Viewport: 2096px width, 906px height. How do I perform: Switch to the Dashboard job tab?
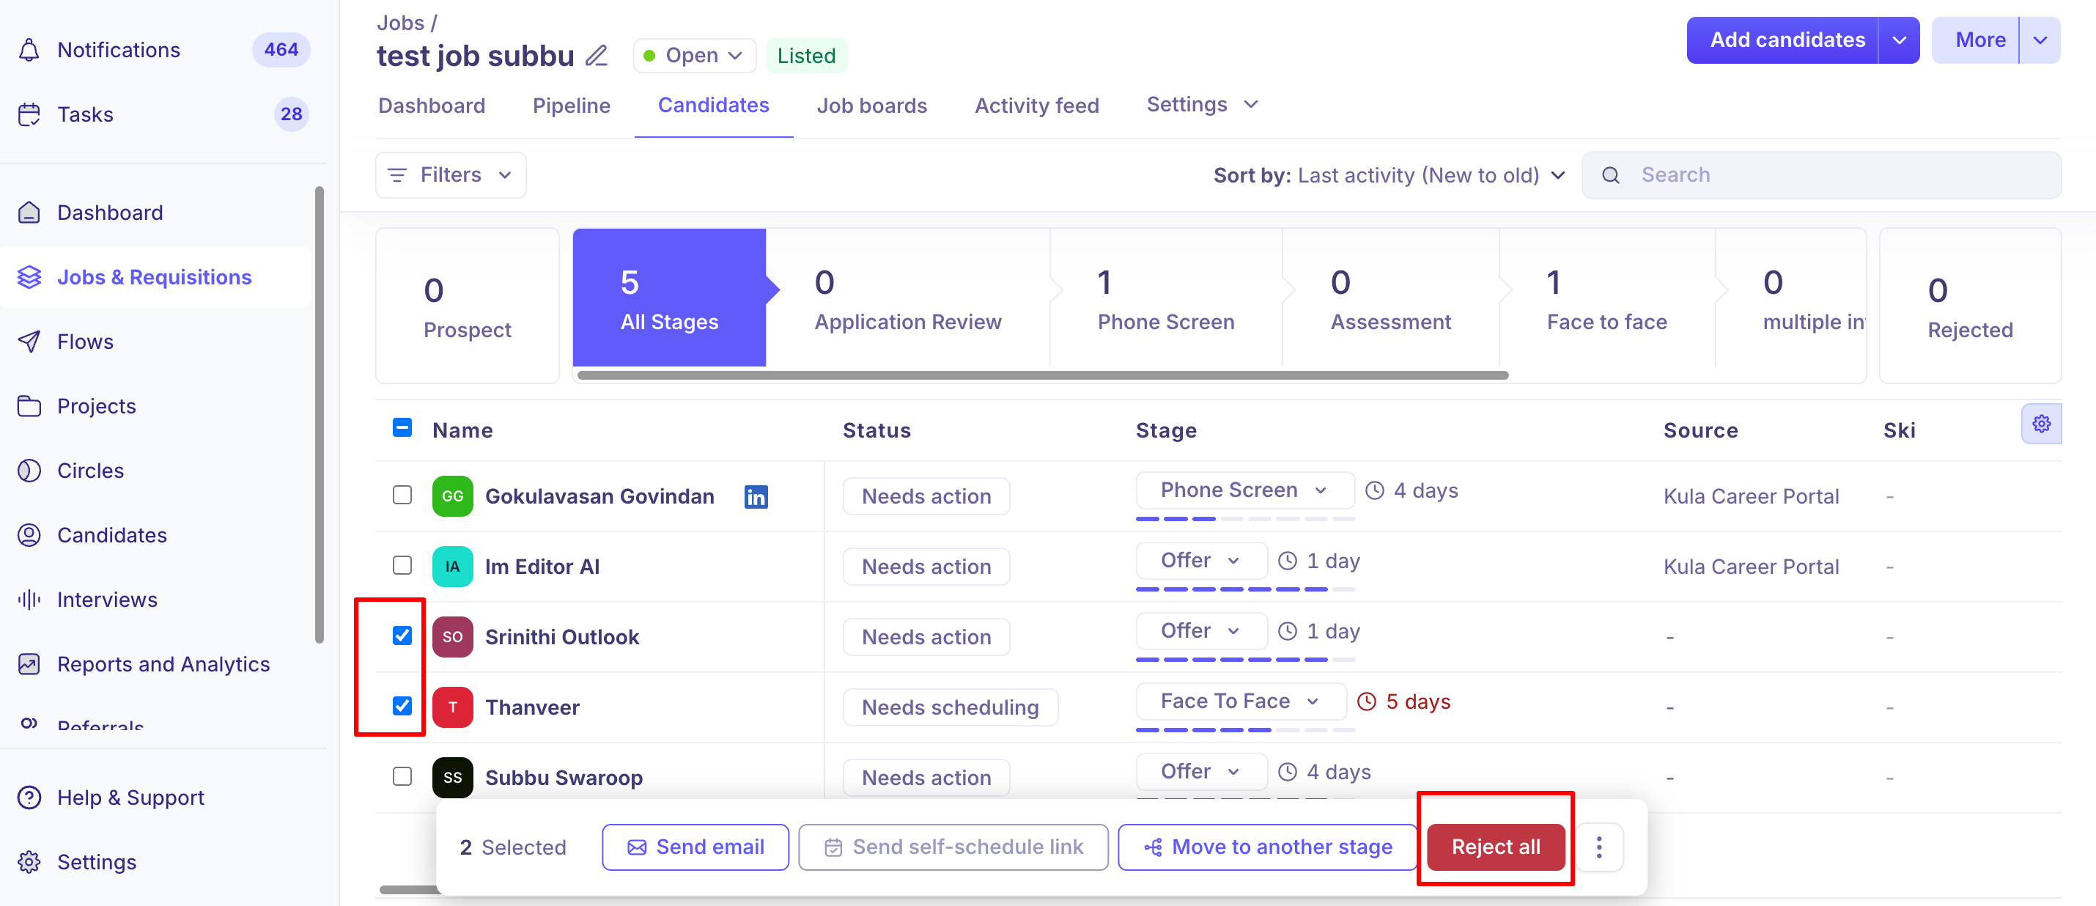point(431,105)
